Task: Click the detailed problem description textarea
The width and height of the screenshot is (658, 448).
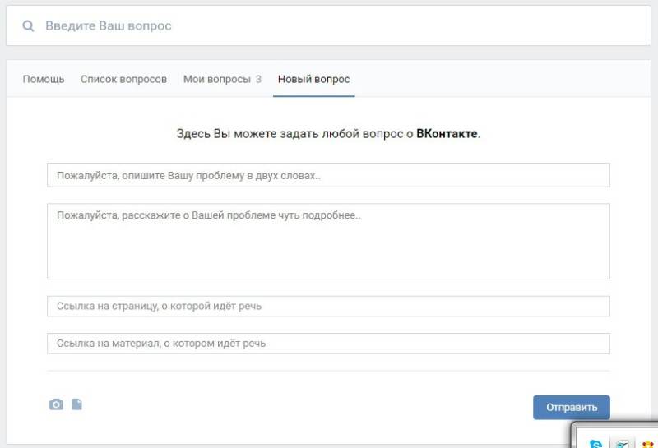Action: [328, 241]
